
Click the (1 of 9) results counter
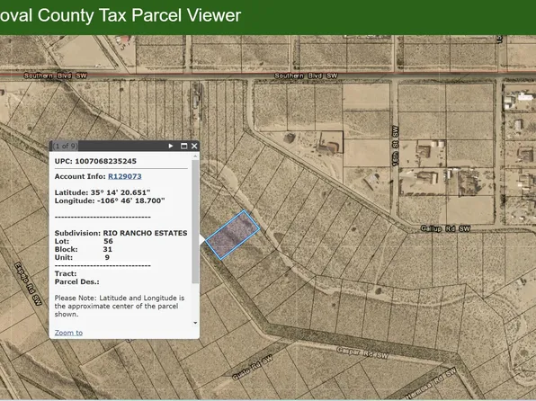click(x=66, y=146)
